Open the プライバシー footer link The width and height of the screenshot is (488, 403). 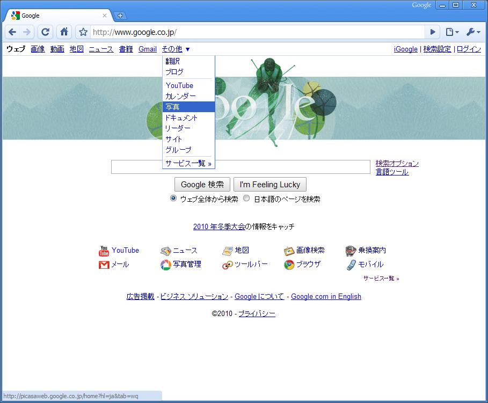pos(257,313)
